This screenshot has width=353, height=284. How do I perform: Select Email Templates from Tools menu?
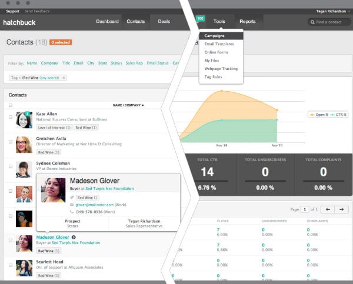pos(219,44)
